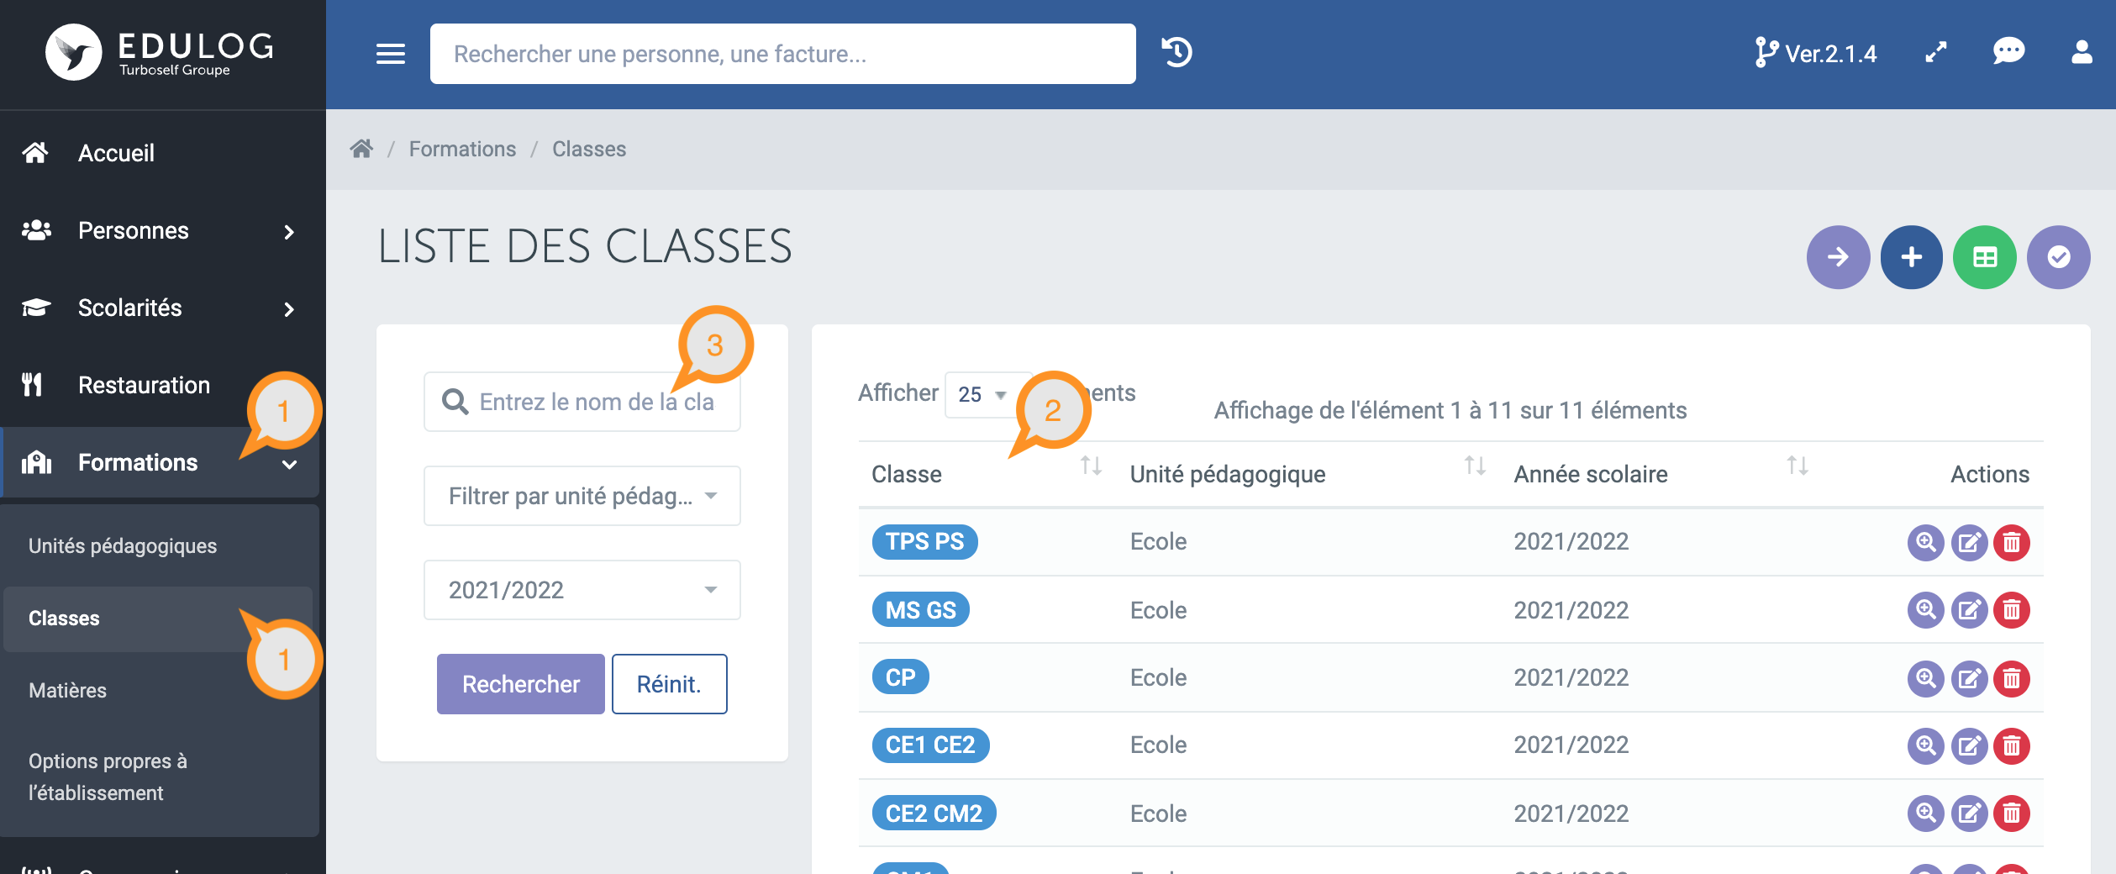Add a new class with plus button
The width and height of the screenshot is (2116, 874).
(1911, 257)
